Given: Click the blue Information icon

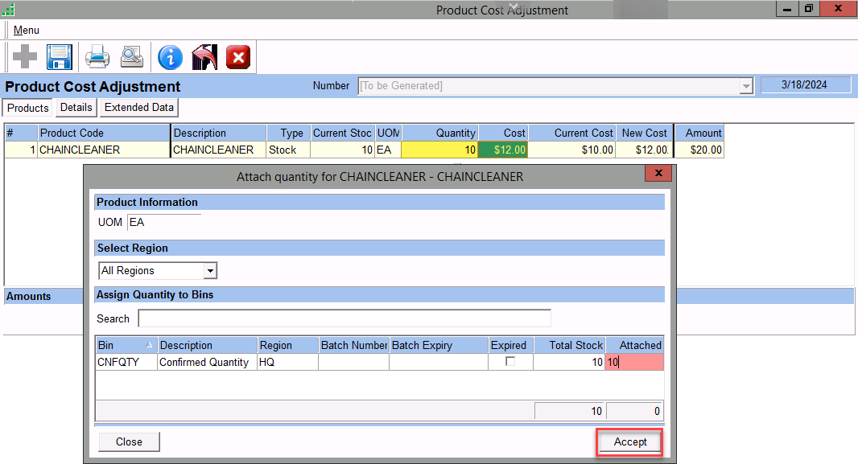Looking at the screenshot, I should click(x=170, y=57).
